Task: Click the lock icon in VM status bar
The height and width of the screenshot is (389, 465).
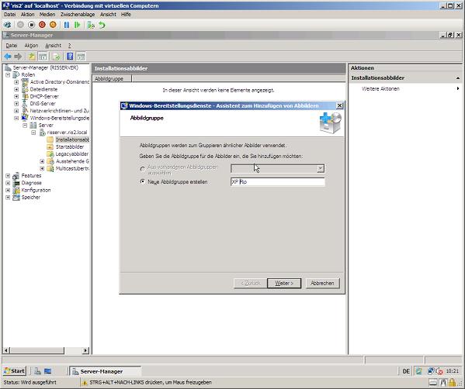Action: point(453,383)
